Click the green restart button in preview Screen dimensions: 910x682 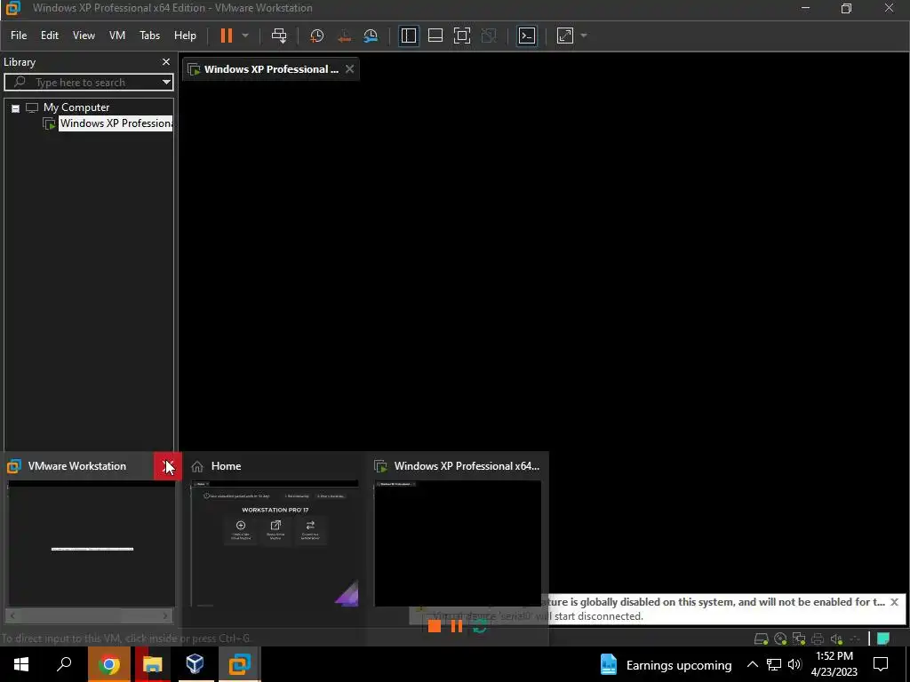click(x=480, y=626)
